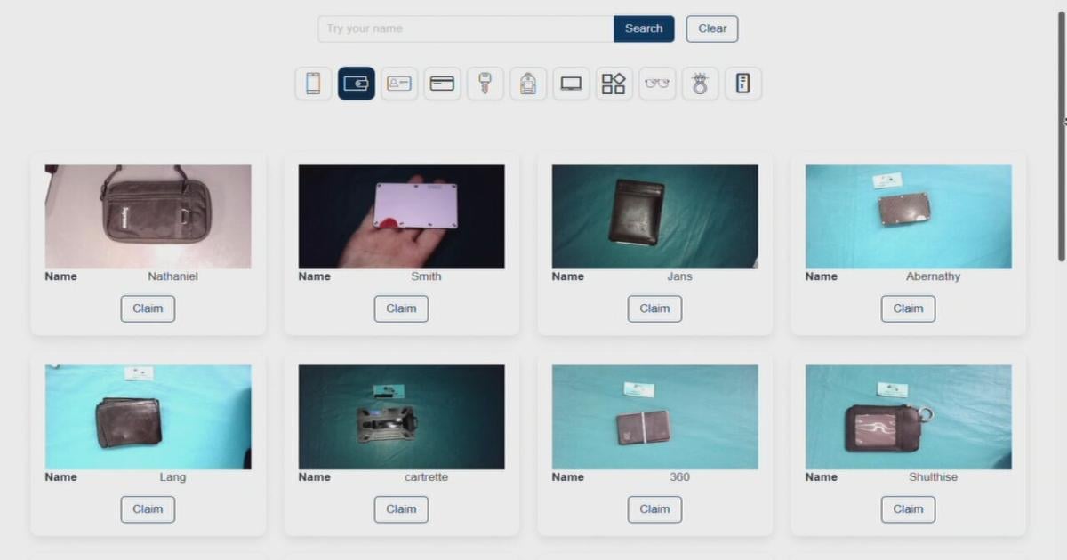The image size is (1067, 560).
Task: Filter items by backpack category icon
Action: tap(528, 84)
